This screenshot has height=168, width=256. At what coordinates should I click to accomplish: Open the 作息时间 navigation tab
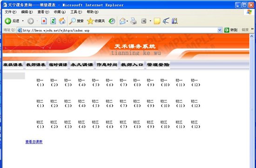(x=107, y=65)
